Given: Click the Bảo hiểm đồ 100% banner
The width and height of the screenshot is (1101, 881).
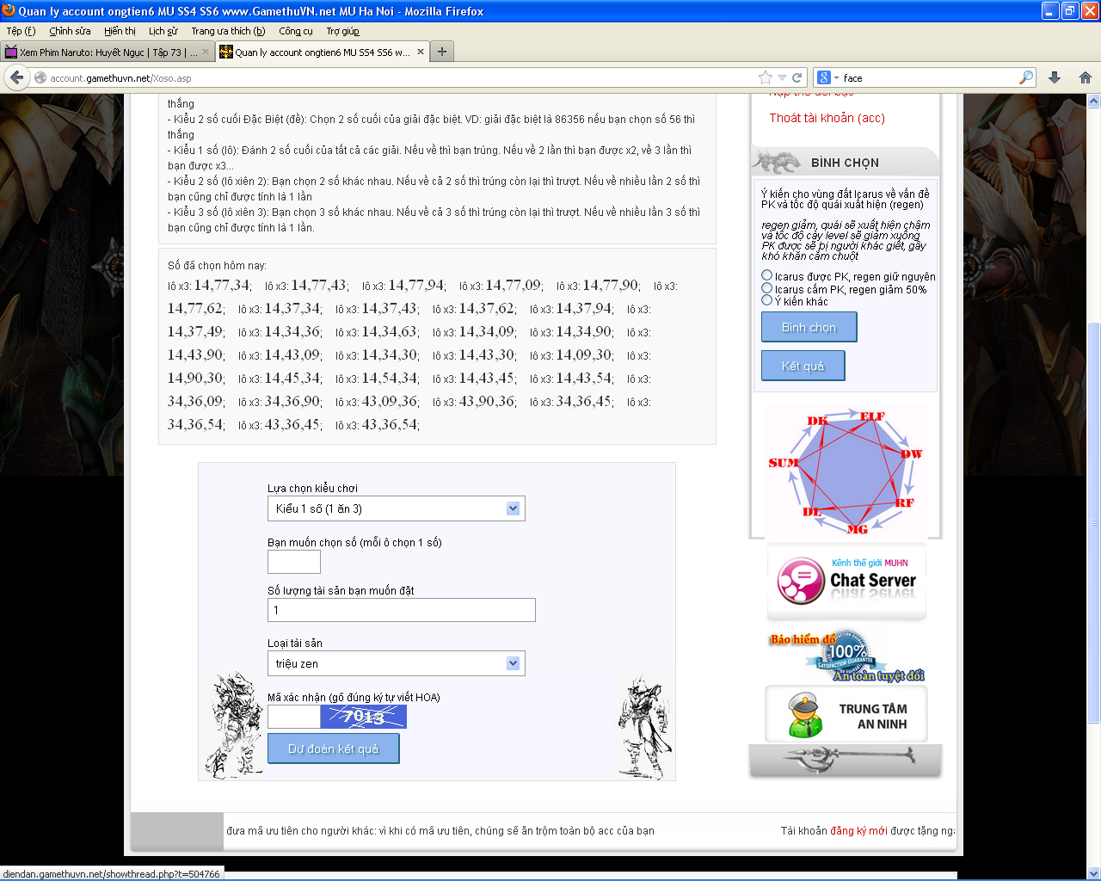Looking at the screenshot, I should coord(846,656).
